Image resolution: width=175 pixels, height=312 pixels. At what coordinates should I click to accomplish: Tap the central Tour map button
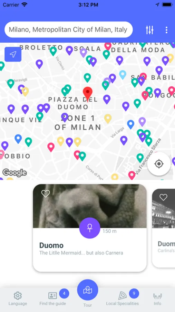(x=88, y=290)
